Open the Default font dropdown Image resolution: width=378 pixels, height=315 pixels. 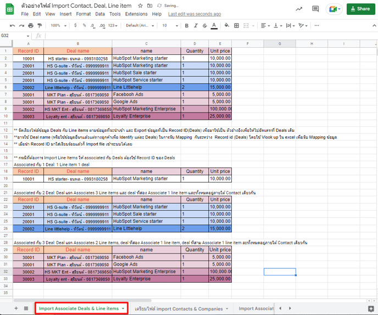140,26
